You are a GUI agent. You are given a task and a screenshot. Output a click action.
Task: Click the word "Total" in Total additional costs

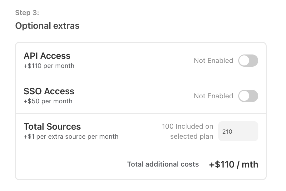pos(135,164)
